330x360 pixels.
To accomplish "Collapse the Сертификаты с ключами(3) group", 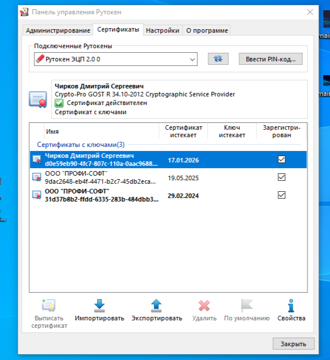I will point(80,145).
